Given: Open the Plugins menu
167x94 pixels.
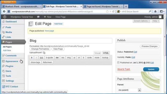Looking at the screenshot, I should [x=9, y=66].
